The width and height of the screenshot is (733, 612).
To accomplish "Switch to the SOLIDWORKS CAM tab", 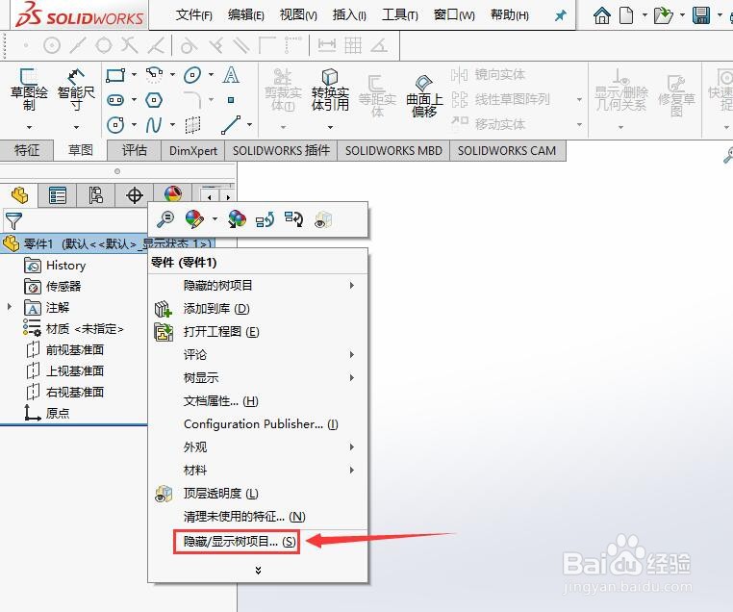I will (x=507, y=150).
